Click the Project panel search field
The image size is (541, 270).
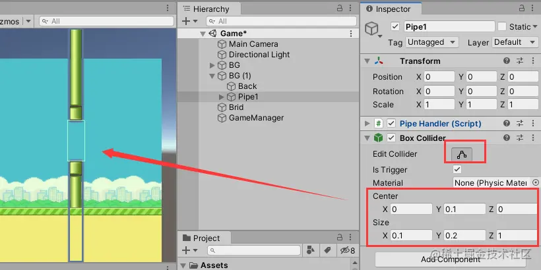[254, 250]
